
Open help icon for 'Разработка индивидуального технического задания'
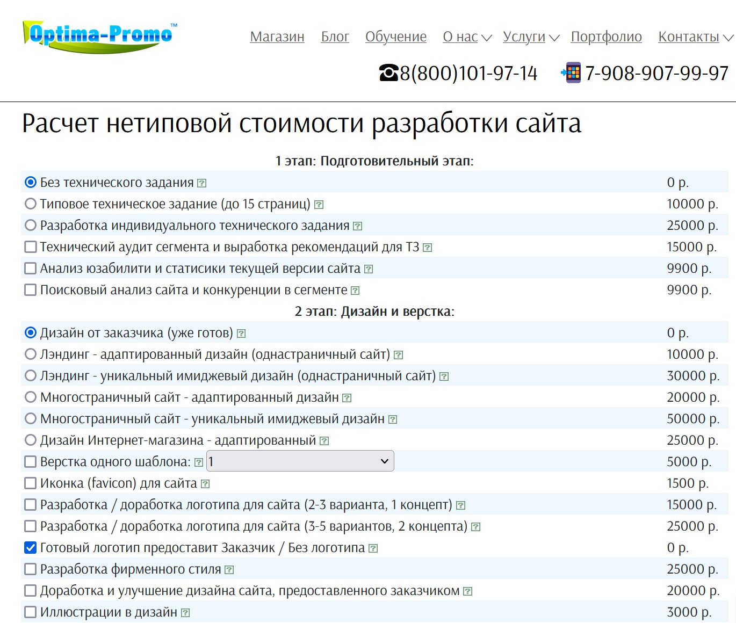(358, 226)
